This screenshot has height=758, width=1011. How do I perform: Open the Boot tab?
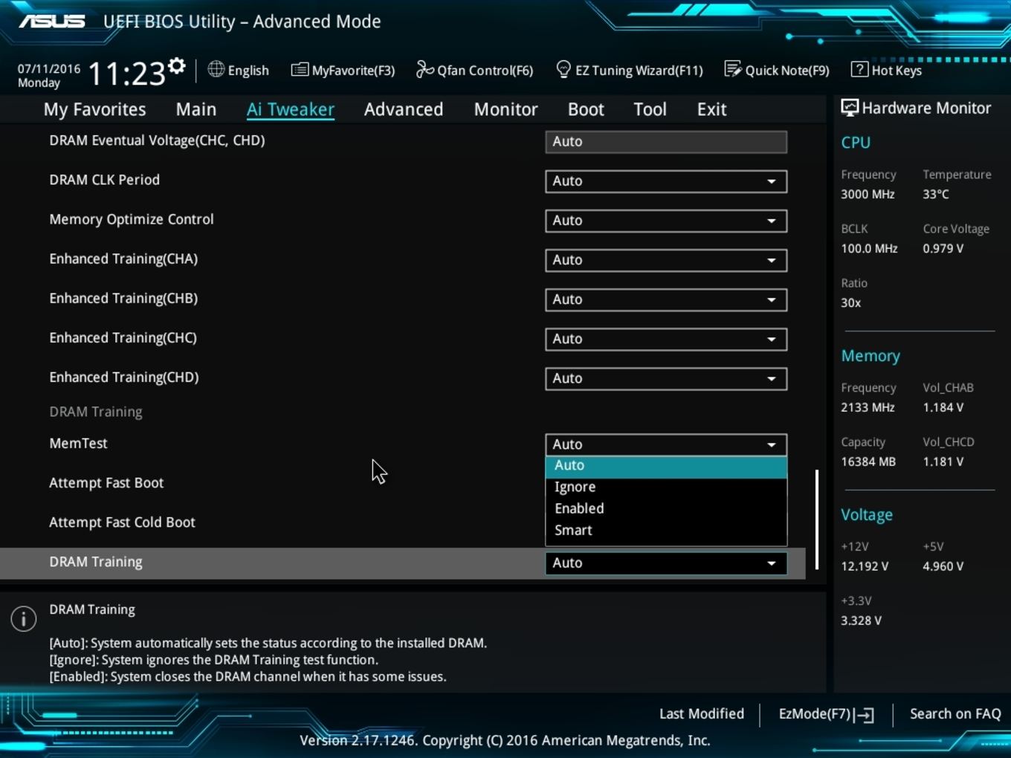click(586, 109)
